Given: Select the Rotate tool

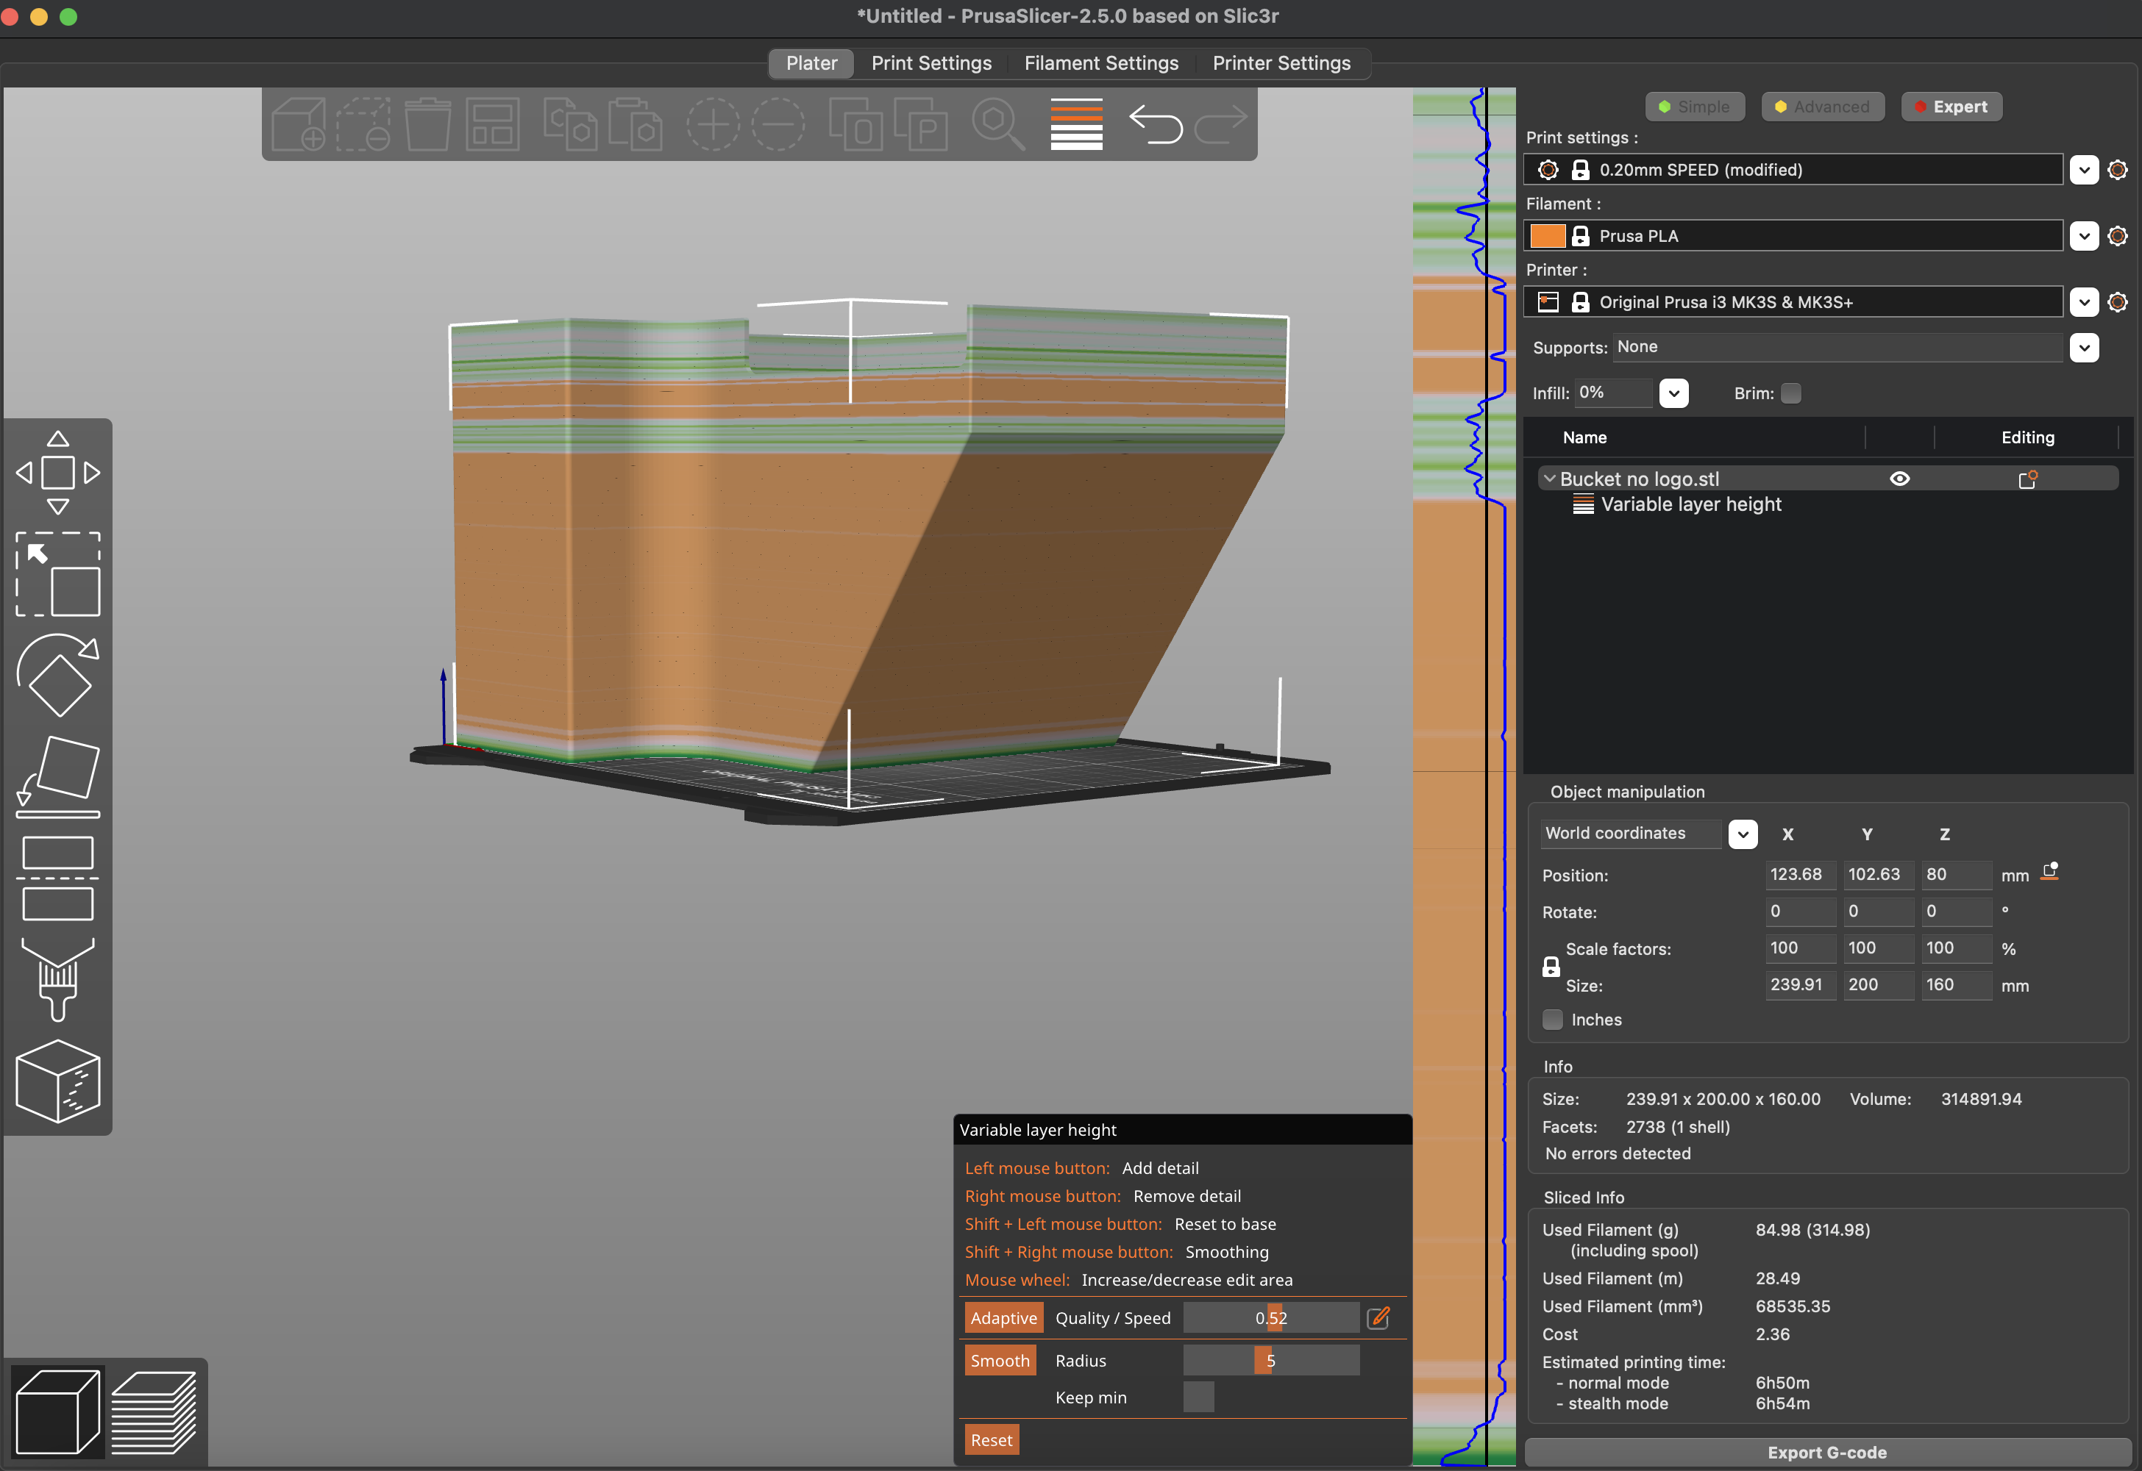Looking at the screenshot, I should (x=57, y=676).
